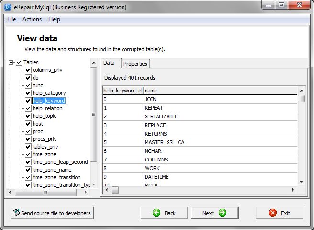Click the eRepair MySql app icon in title bar
Image resolution: width=314 pixels, height=230 pixels.
pos(8,7)
